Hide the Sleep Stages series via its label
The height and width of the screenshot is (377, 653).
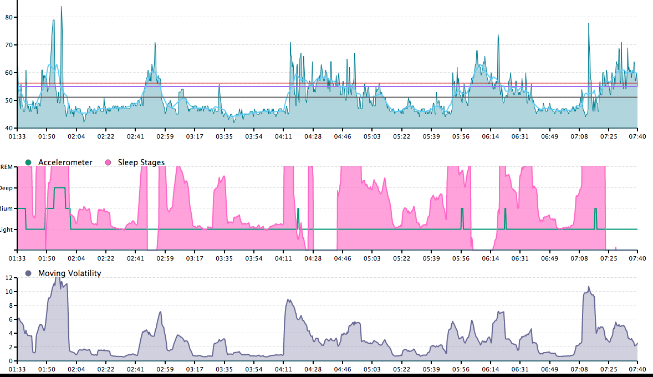coord(141,162)
